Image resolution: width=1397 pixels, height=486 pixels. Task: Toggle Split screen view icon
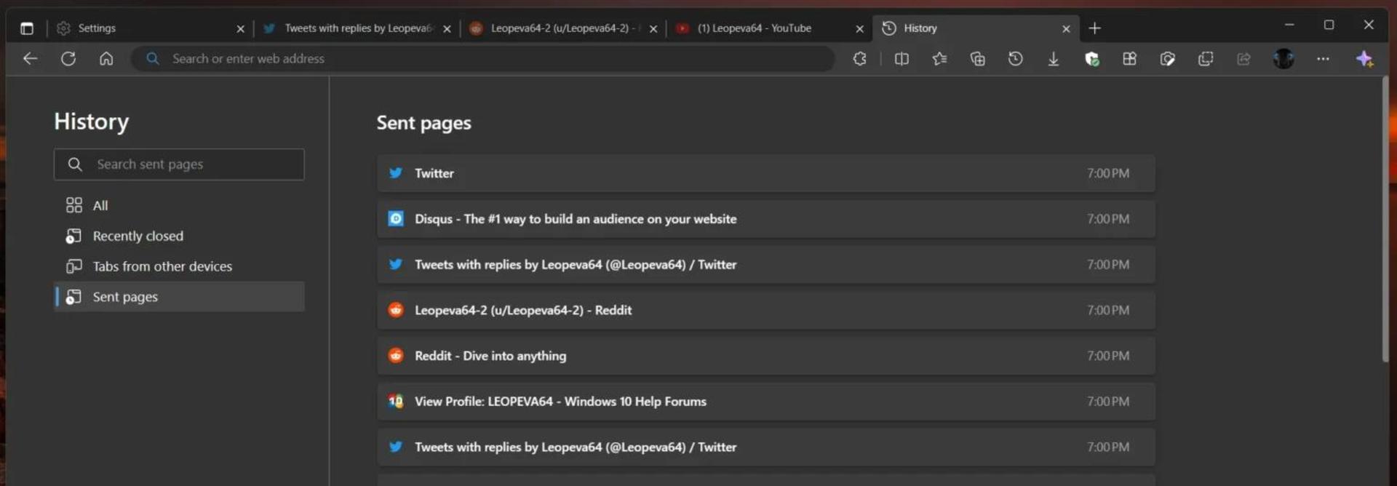pos(902,59)
